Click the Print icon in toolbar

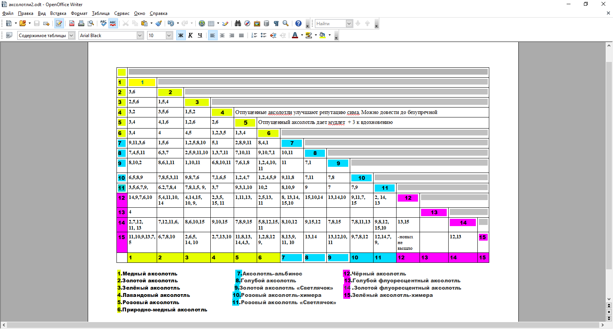81,23
